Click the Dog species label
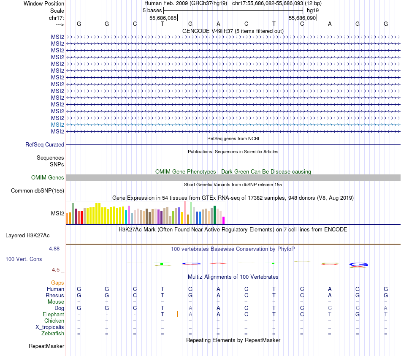 (x=59, y=308)
